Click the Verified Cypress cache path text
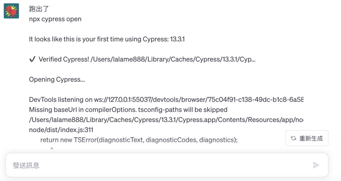This screenshot has width=341, height=181. tap(172, 59)
